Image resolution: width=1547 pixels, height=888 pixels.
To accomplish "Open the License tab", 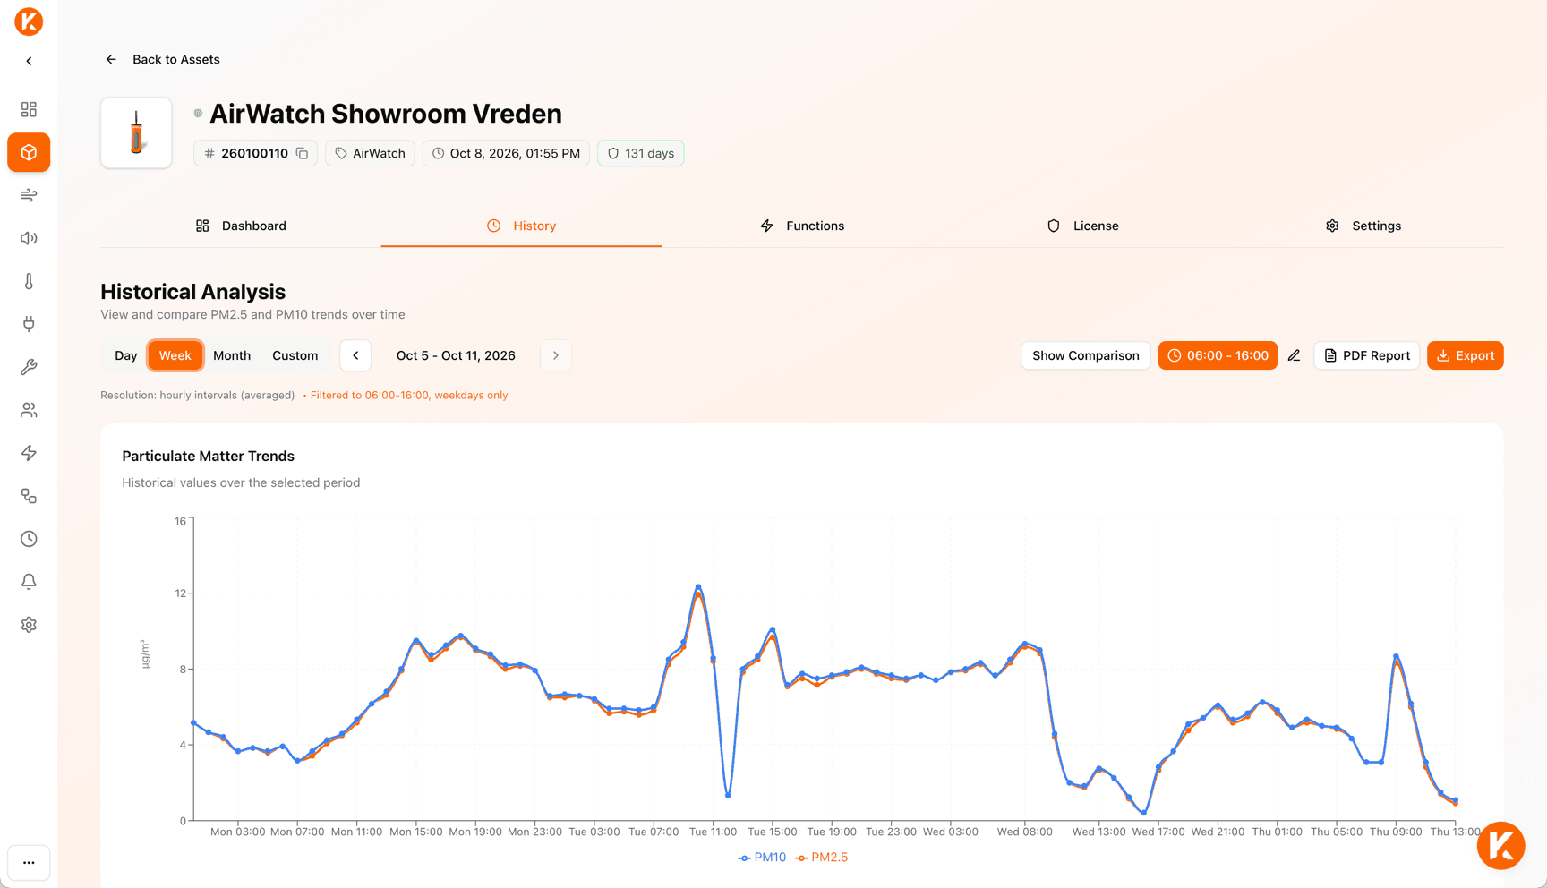I will (x=1082, y=226).
